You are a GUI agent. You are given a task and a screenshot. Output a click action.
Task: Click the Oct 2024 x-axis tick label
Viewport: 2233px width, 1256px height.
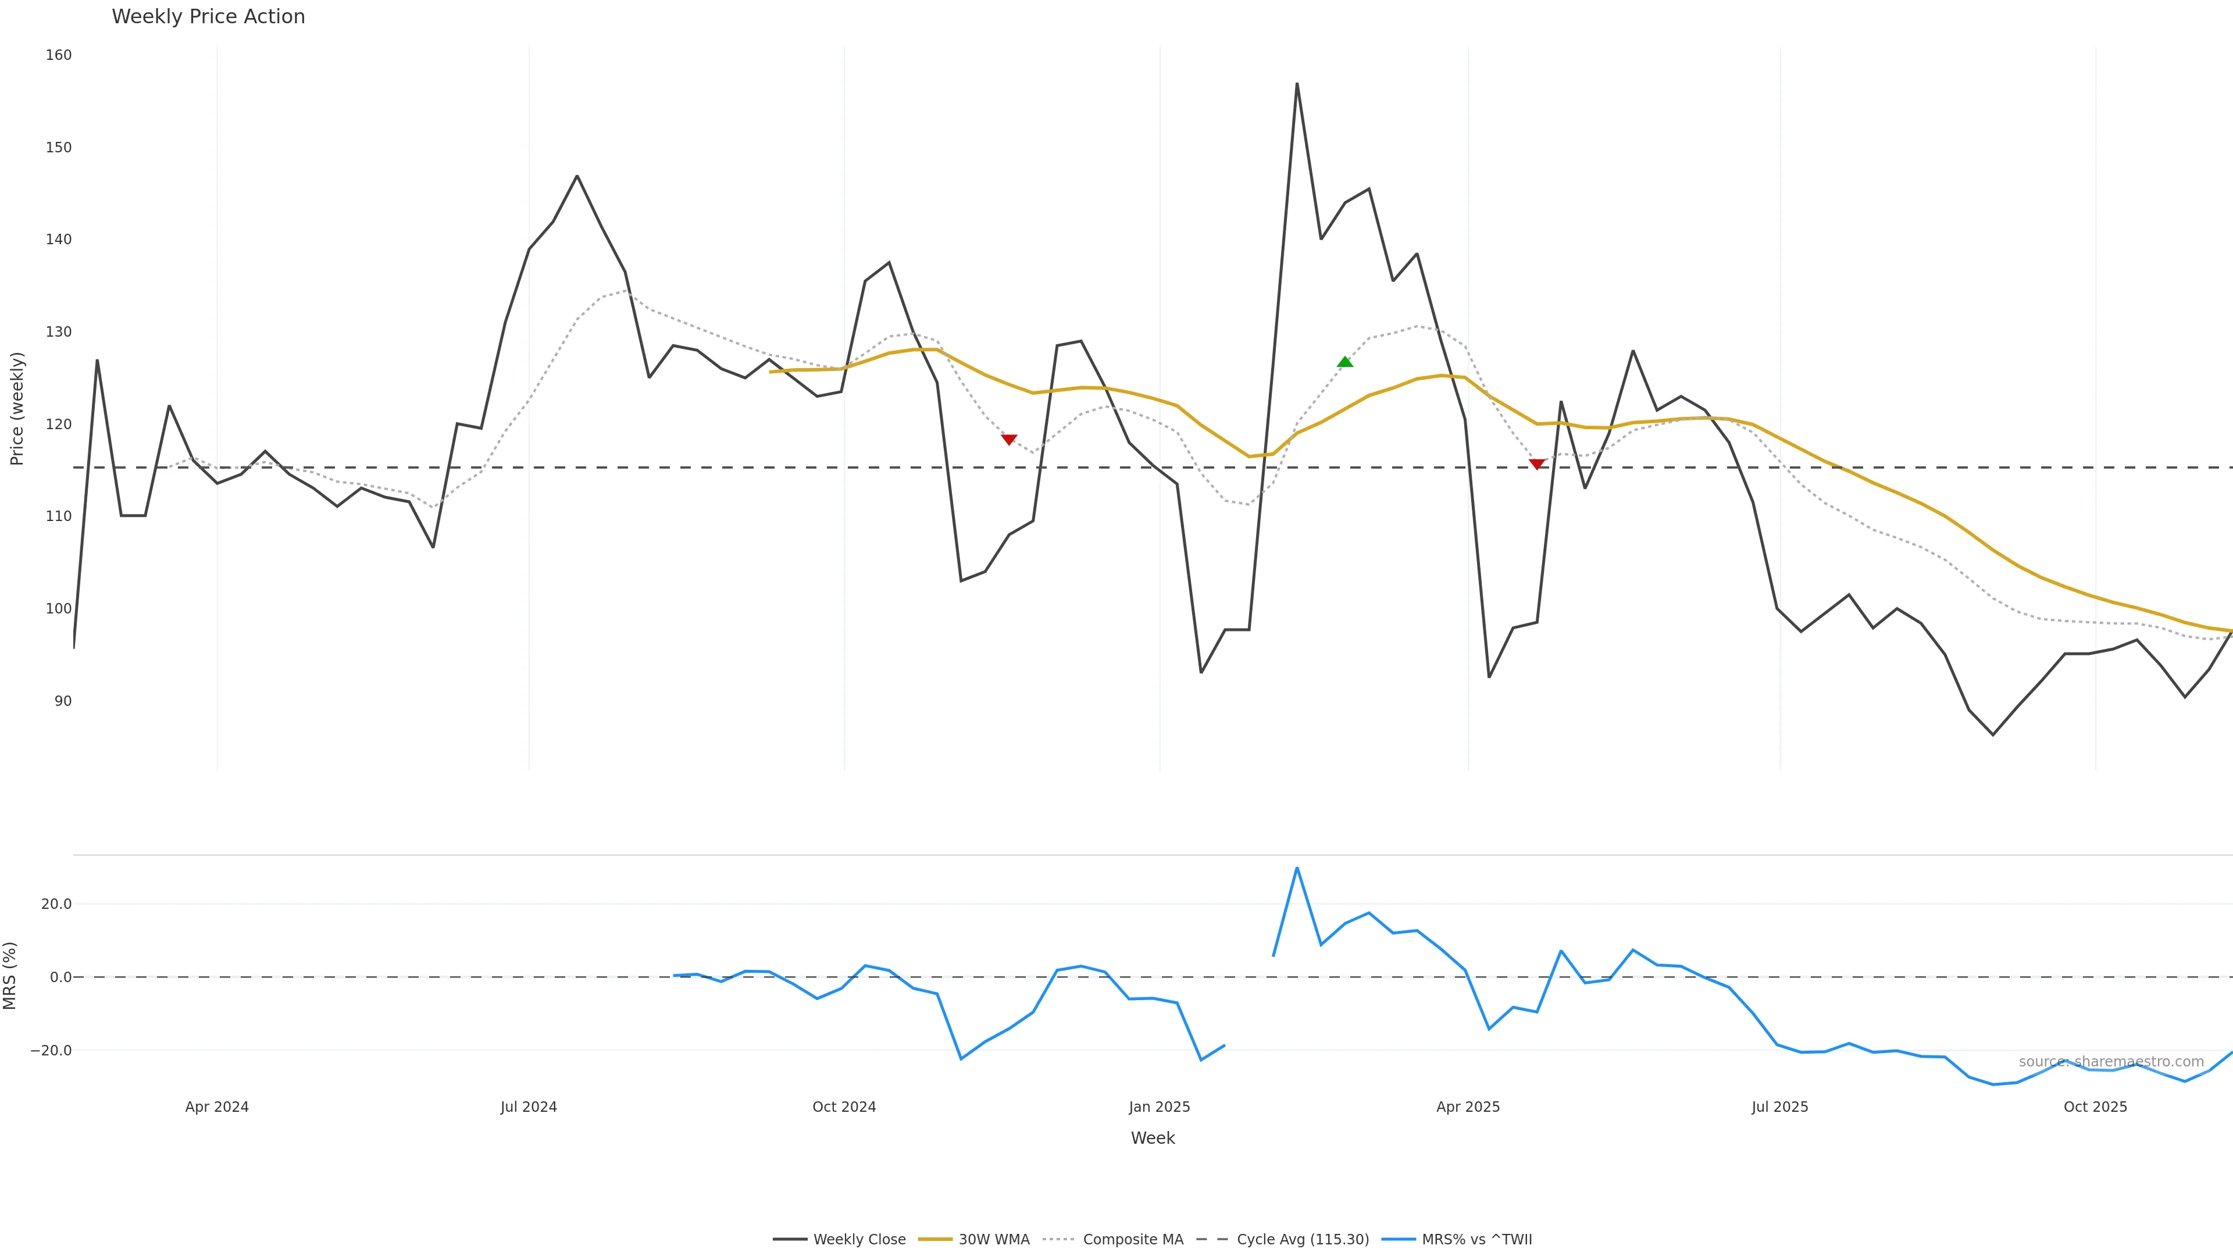[843, 1107]
